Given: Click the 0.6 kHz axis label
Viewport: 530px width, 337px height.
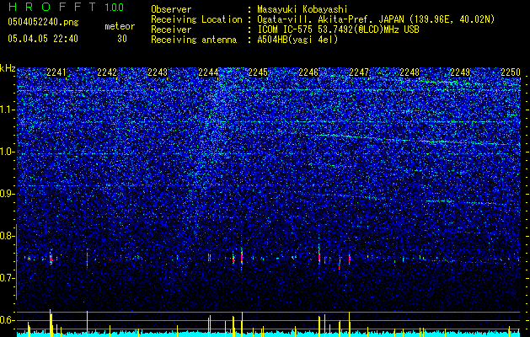Looking at the screenshot, I should tap(8, 320).
